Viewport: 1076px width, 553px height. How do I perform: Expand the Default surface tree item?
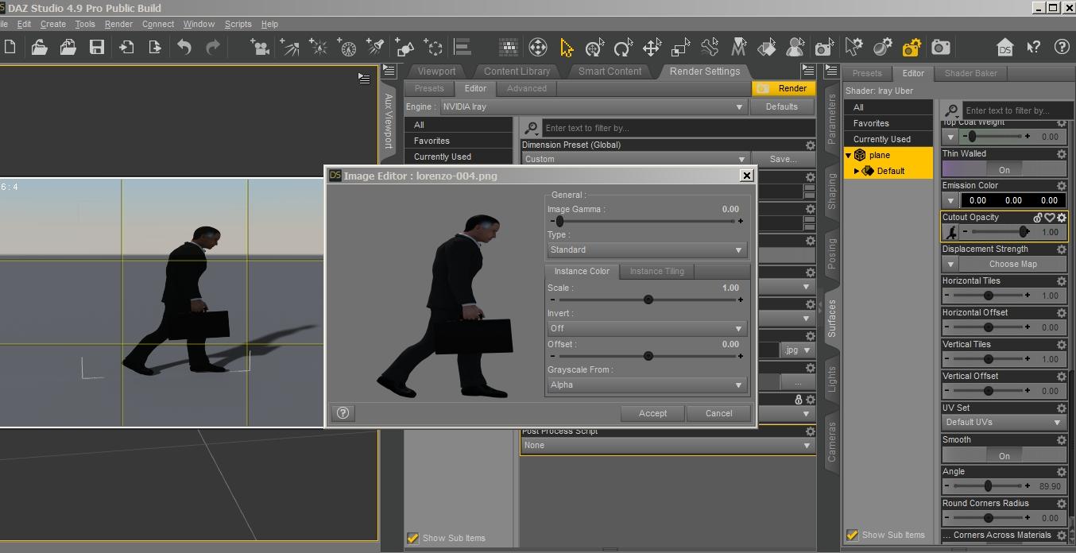pos(857,171)
